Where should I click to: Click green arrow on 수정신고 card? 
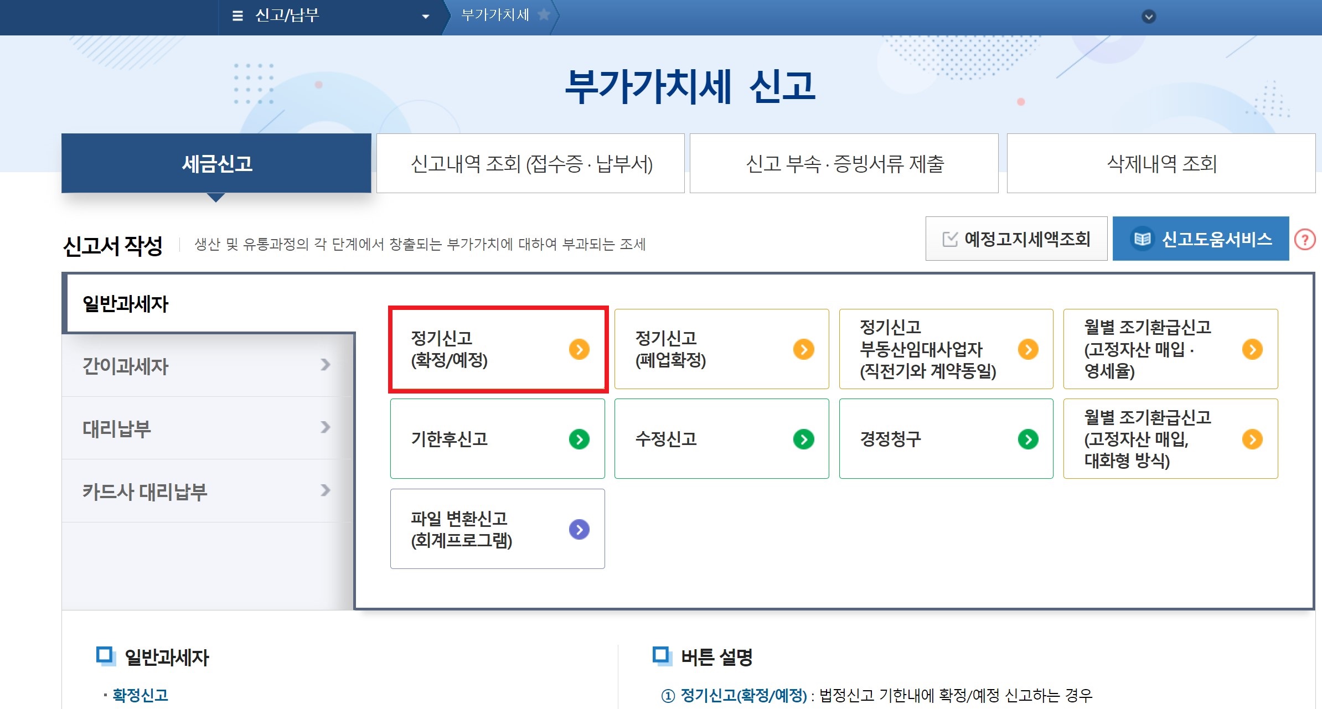(803, 439)
